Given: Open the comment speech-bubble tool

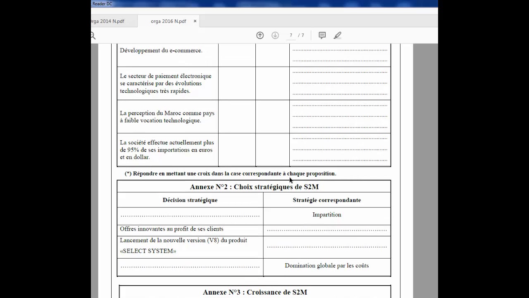Looking at the screenshot, I should click(322, 35).
